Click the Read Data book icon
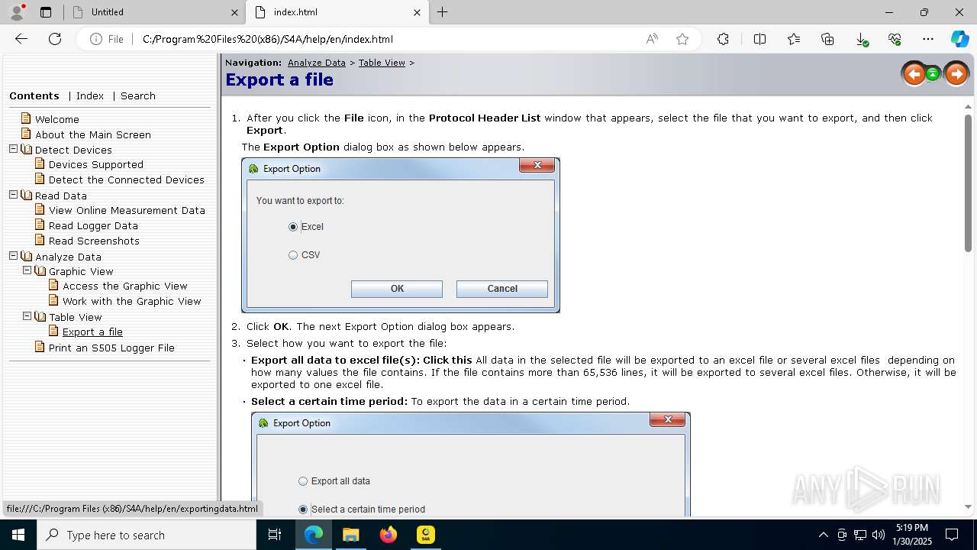The height and width of the screenshot is (550, 977). click(27, 195)
